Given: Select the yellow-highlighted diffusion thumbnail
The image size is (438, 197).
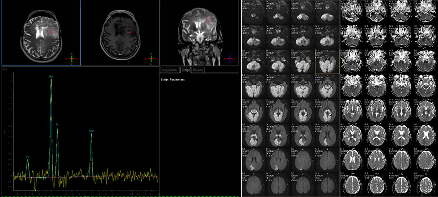Looking at the screenshot, I should pos(327,61).
